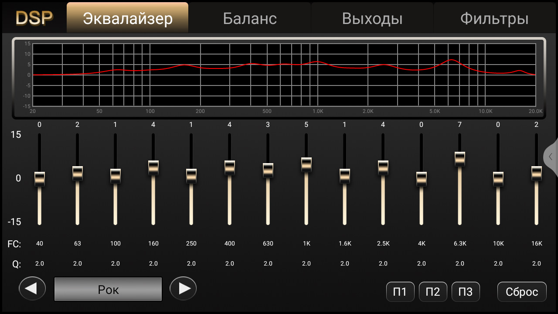
Task: Go to the Выходы tab
Action: pos(372,18)
